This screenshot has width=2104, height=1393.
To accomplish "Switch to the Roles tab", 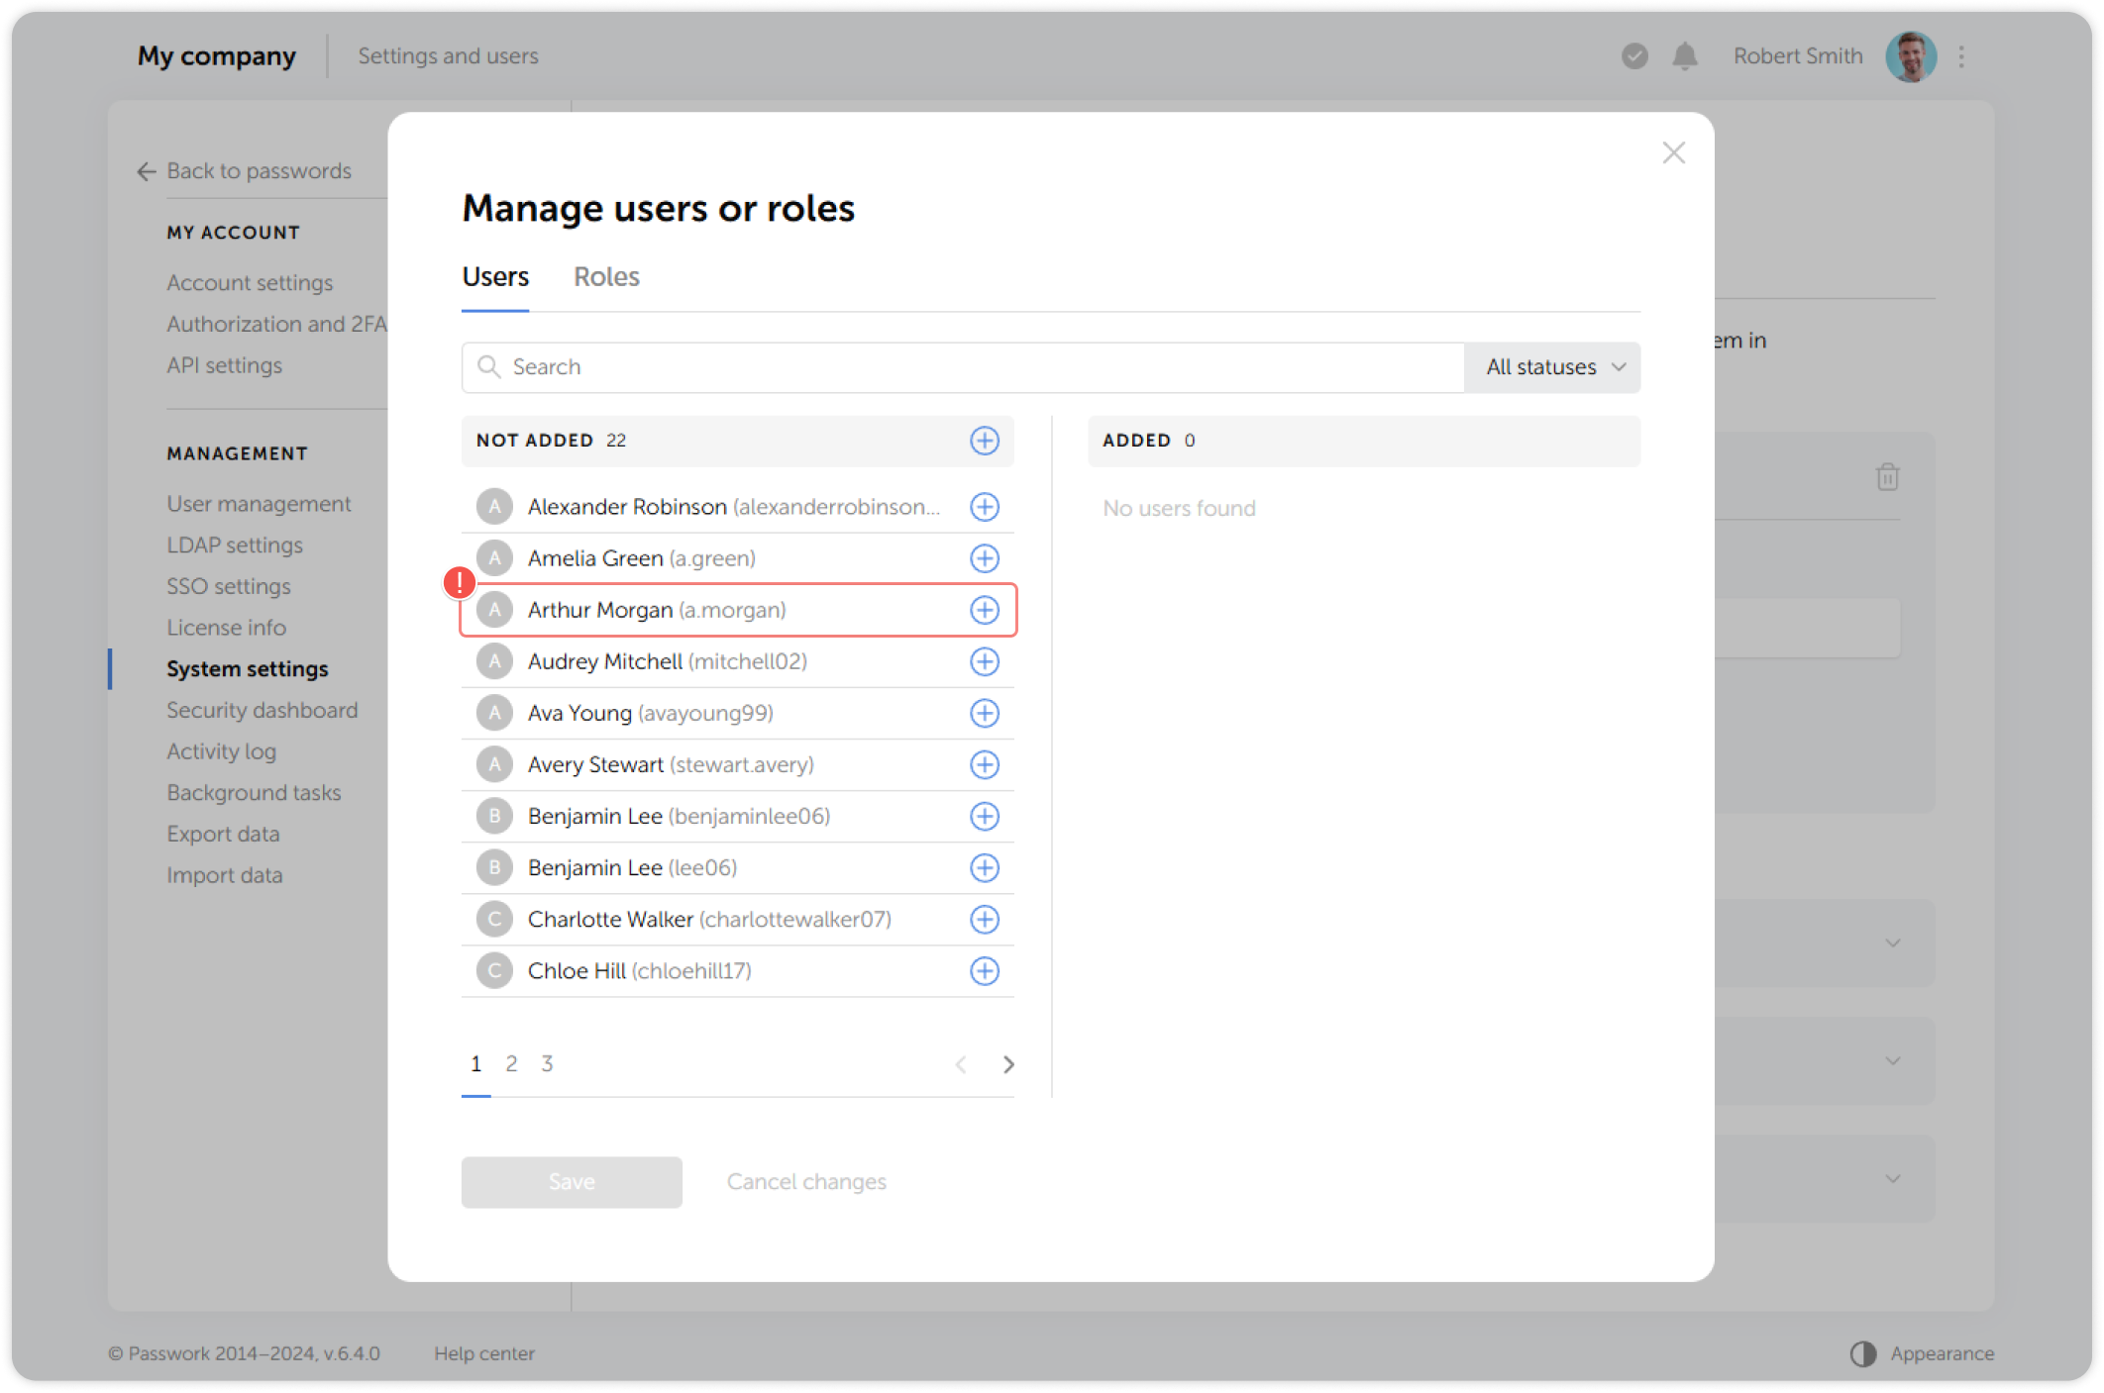I will point(606,277).
